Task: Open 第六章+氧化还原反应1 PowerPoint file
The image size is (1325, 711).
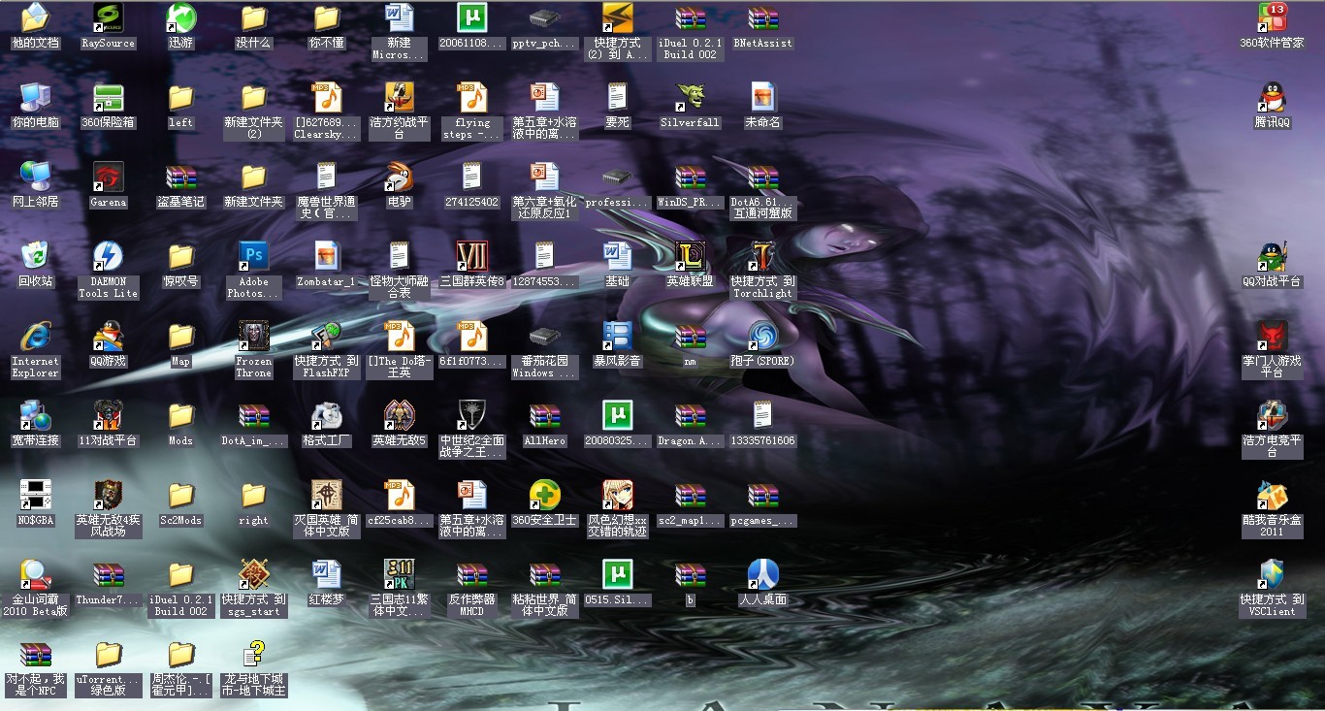Action: [544, 177]
